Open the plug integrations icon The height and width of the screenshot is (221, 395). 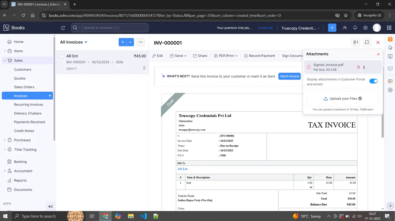pos(390,90)
